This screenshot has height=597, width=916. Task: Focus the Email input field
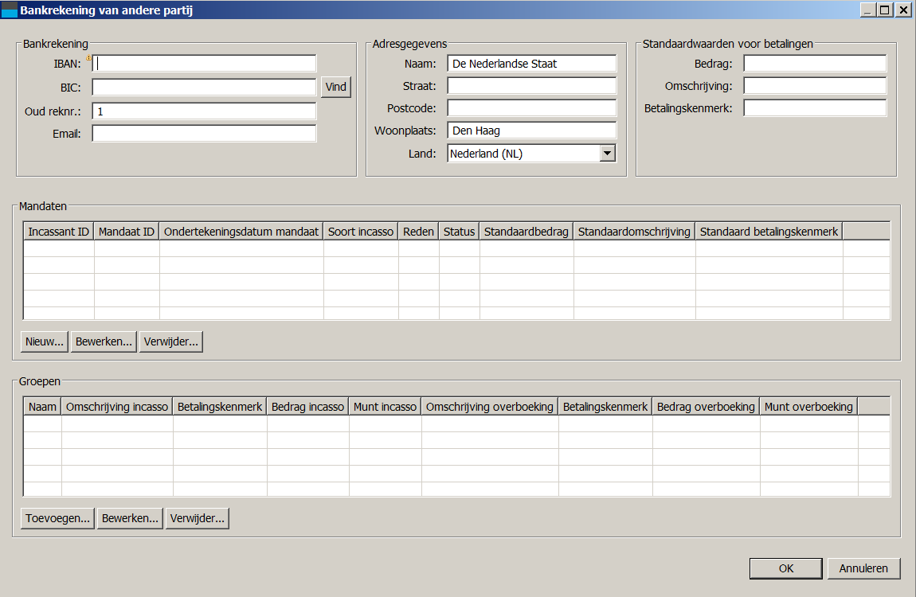click(204, 134)
